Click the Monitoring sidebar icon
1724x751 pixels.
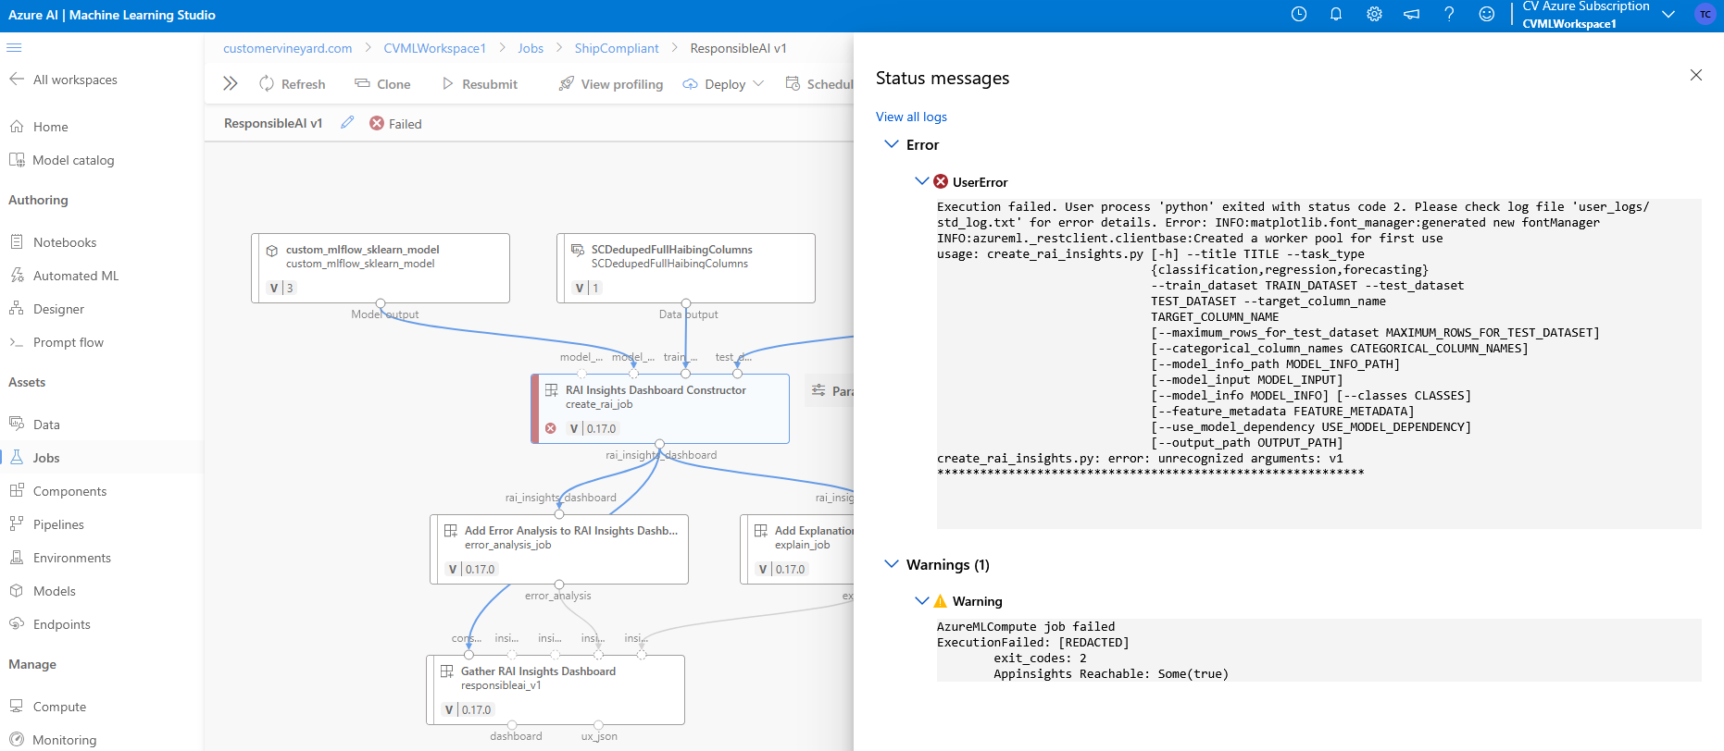point(17,739)
